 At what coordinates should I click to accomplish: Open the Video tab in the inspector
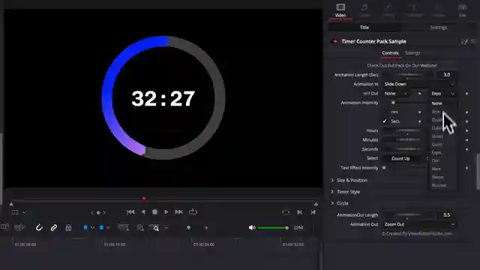click(340, 10)
